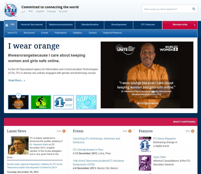Screen dimensions: 201x174
Task: Open the Radiocommunication tab
Action: click(61, 25)
